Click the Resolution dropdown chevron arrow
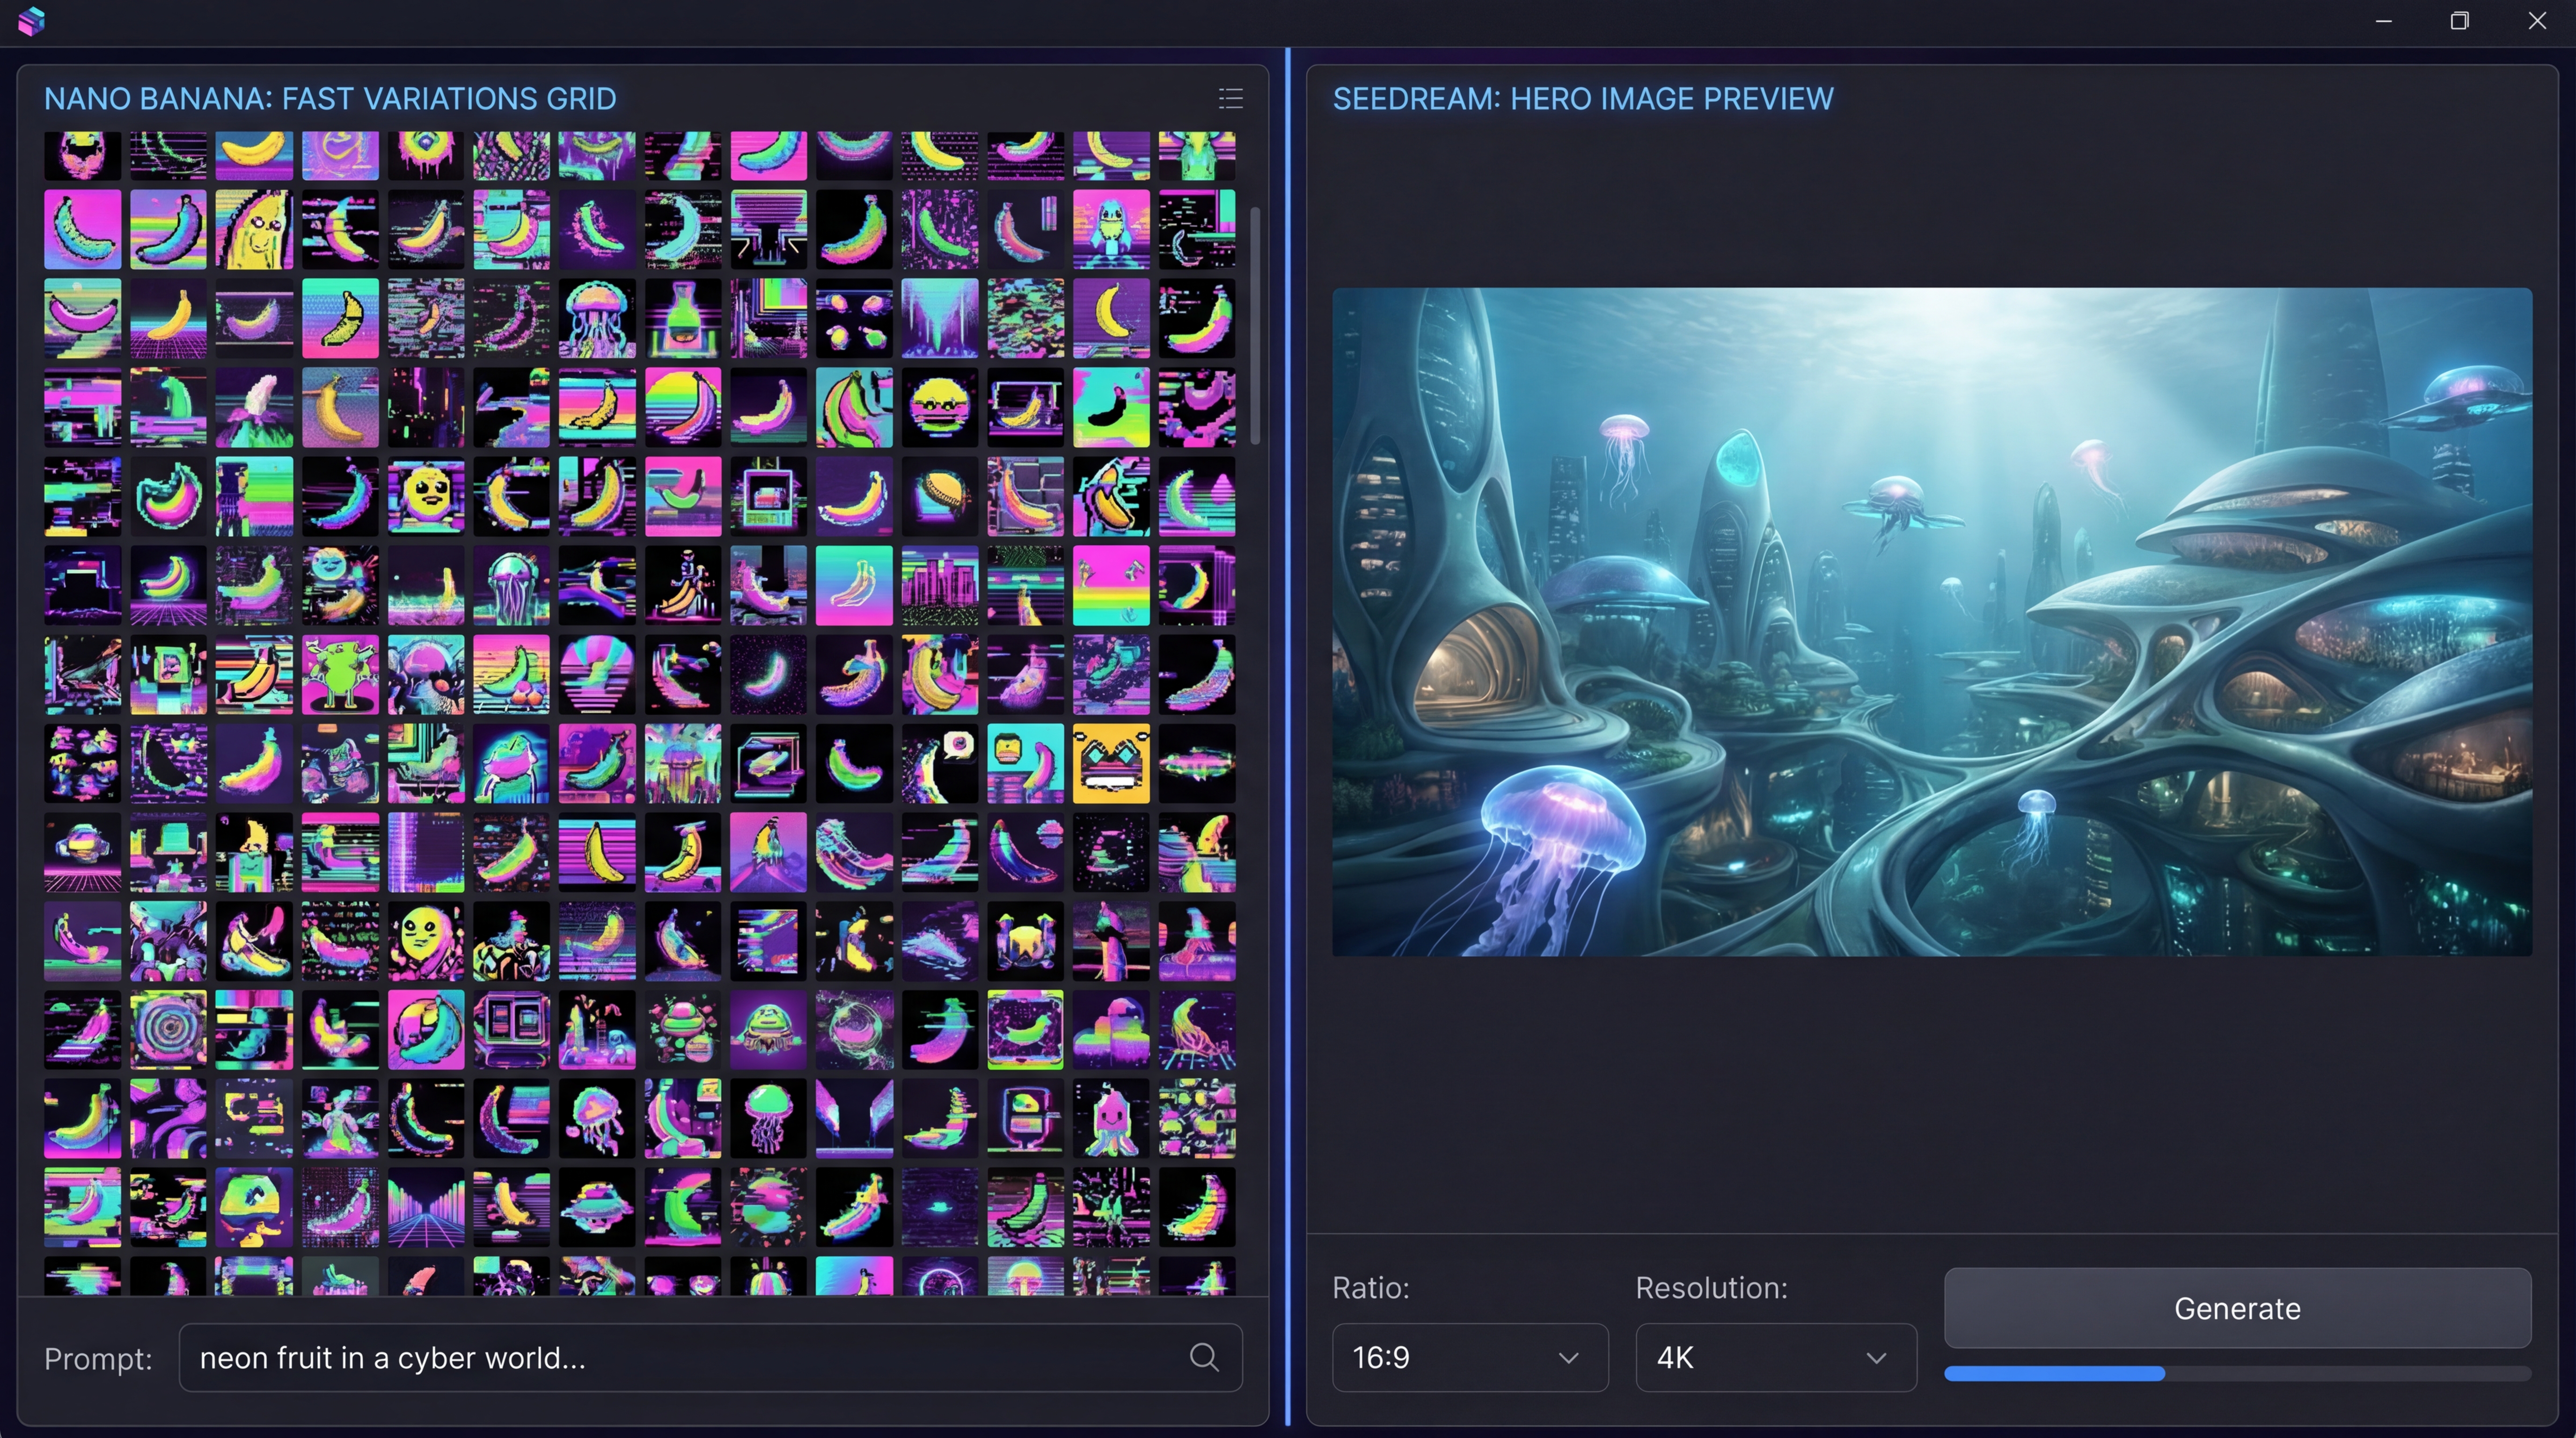The height and width of the screenshot is (1438, 2576). tap(1876, 1358)
